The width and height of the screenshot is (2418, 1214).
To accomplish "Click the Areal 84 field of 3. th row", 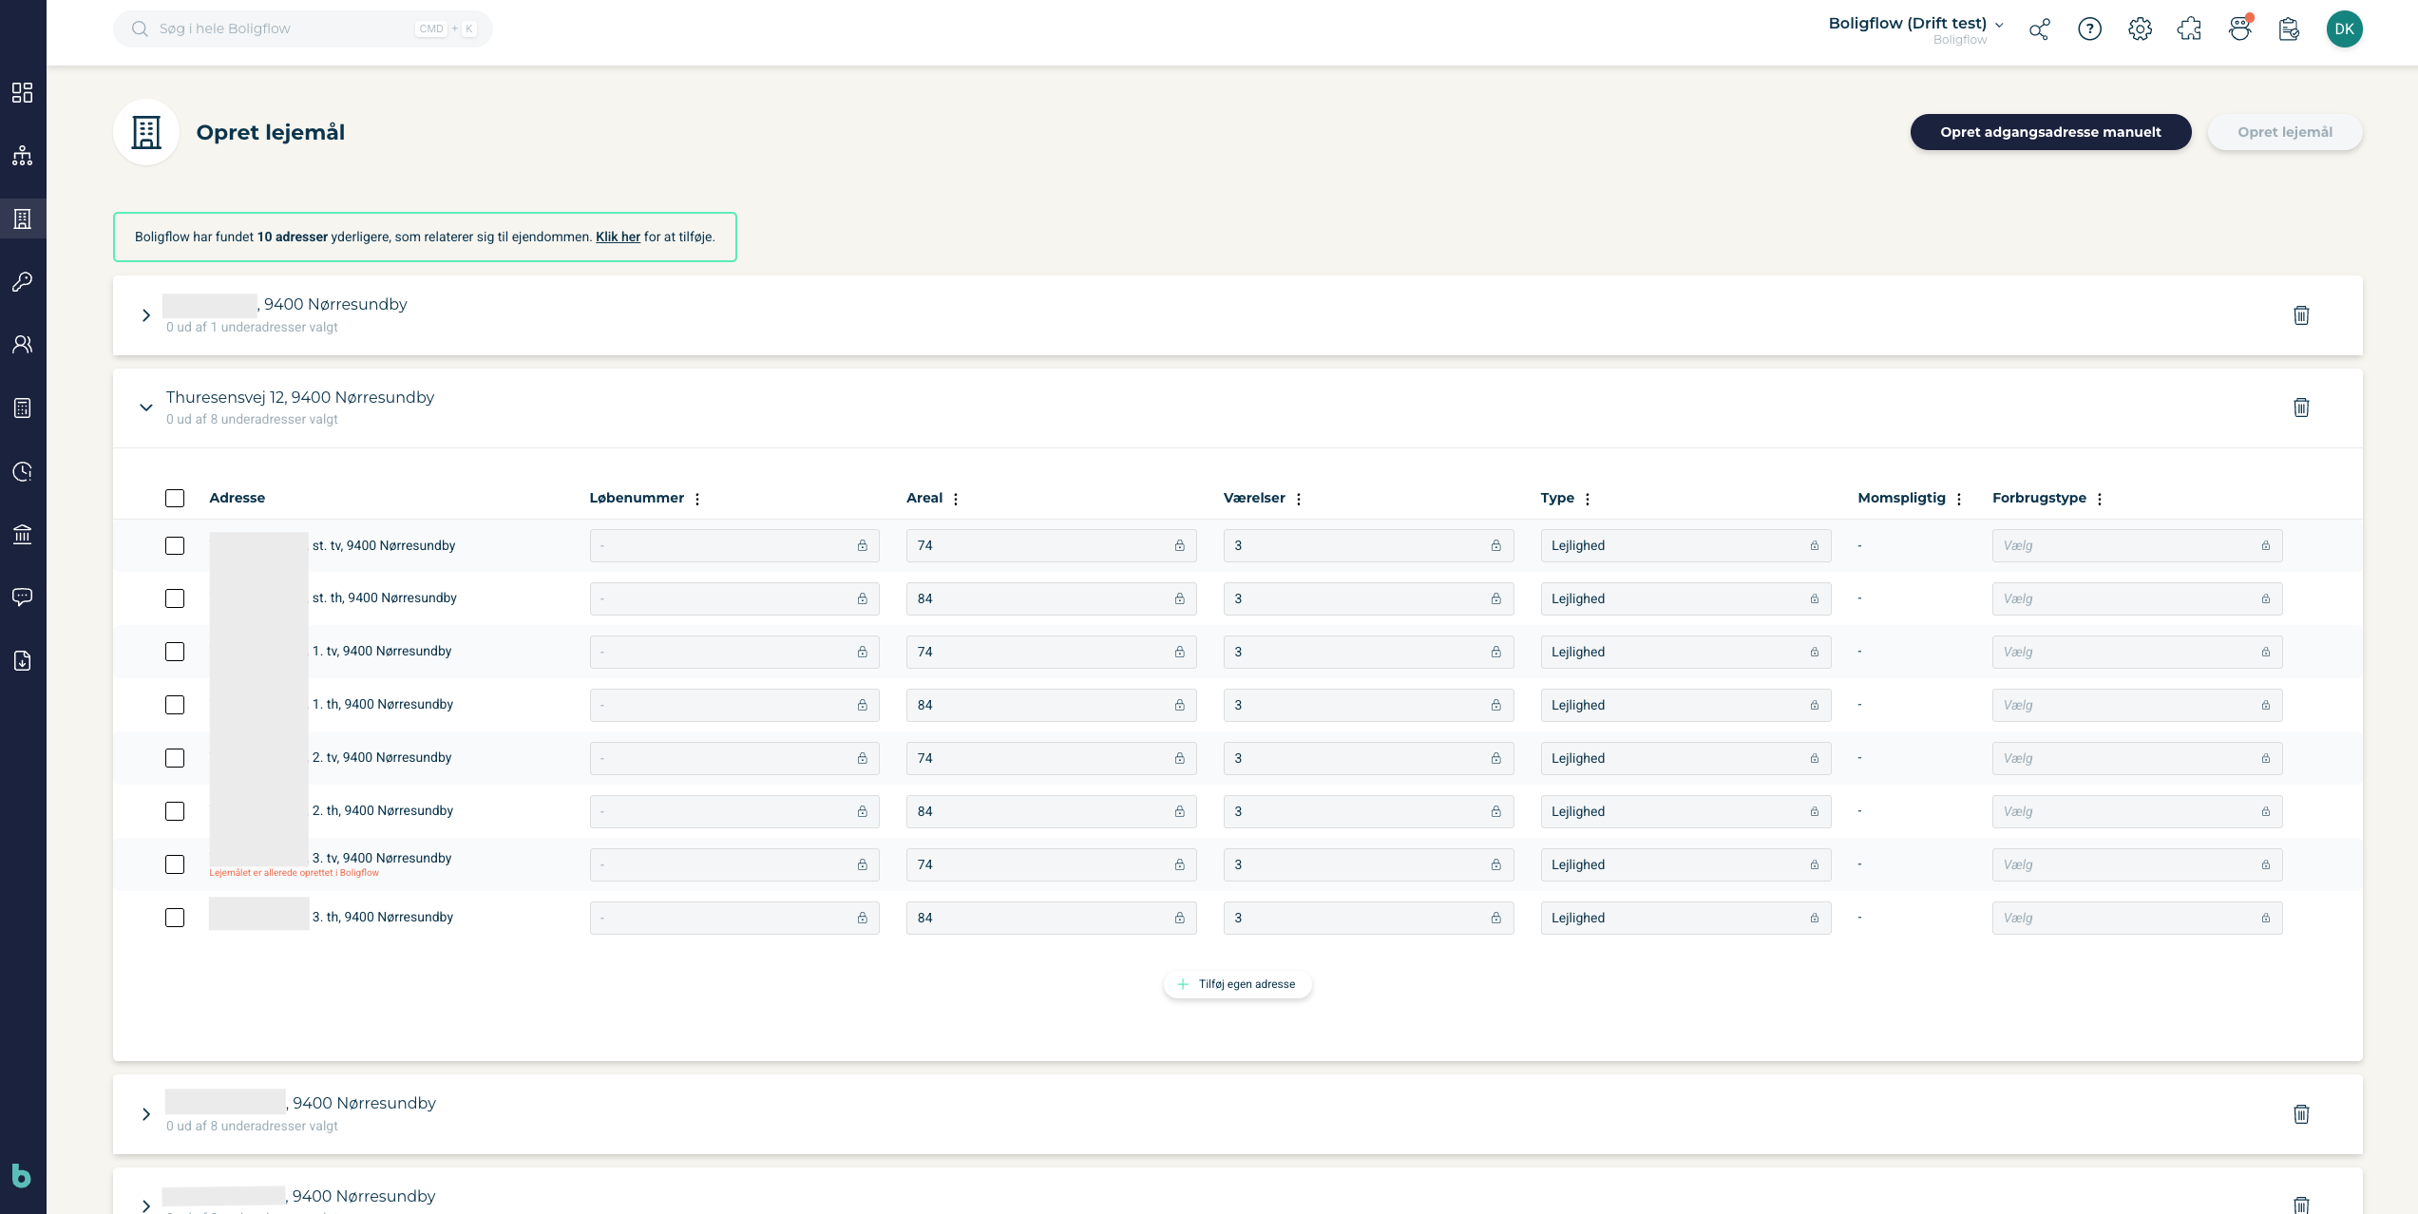I will (1051, 918).
